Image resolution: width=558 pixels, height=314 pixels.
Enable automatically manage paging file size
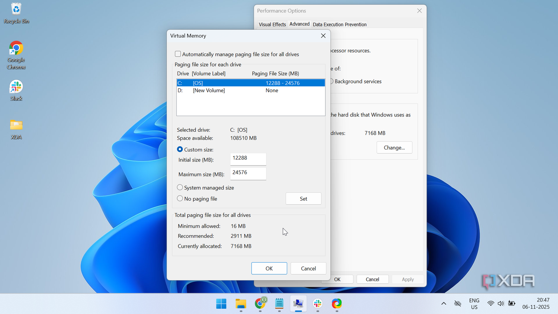pyautogui.click(x=178, y=54)
